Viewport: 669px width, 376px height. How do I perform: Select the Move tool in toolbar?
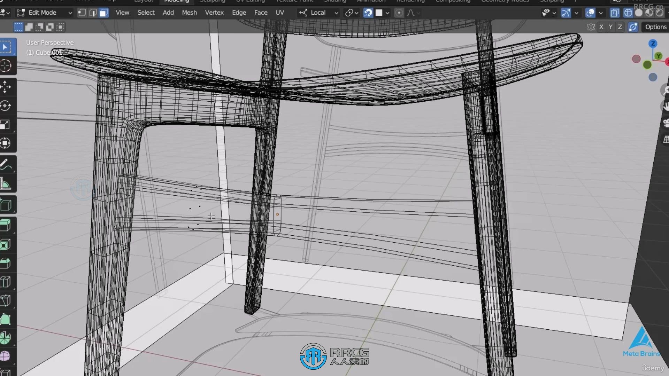click(7, 86)
